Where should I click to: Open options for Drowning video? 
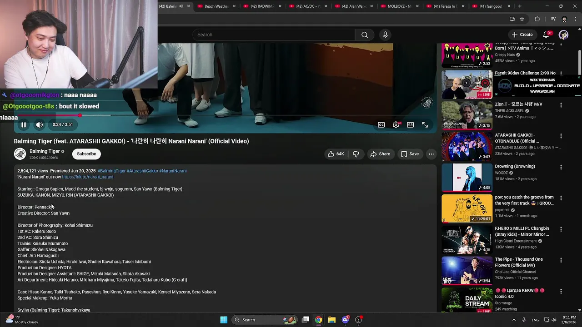click(561, 167)
